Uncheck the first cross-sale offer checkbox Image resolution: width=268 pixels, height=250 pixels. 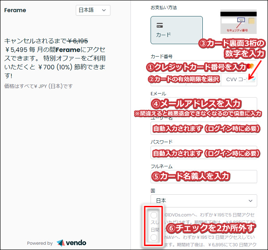click(154, 215)
